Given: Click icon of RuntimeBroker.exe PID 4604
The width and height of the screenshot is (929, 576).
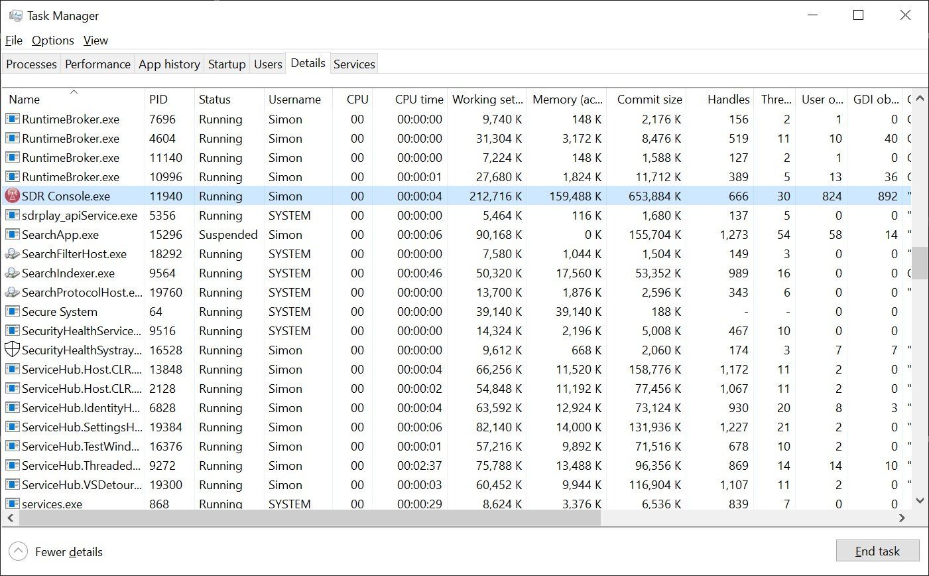Looking at the screenshot, I should [x=12, y=139].
